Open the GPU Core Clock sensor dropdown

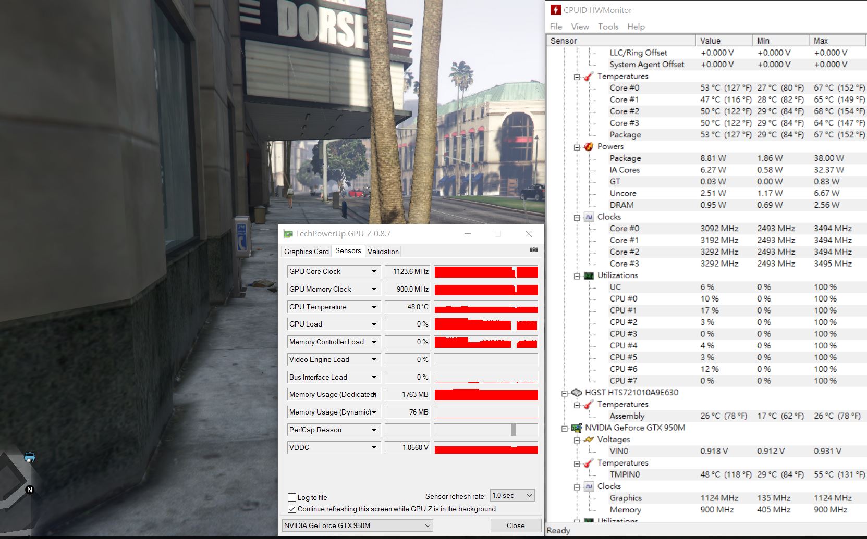point(374,271)
